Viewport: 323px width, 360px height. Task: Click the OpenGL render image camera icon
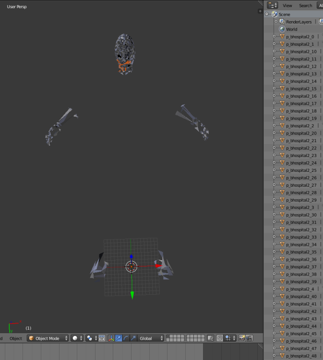click(x=242, y=338)
